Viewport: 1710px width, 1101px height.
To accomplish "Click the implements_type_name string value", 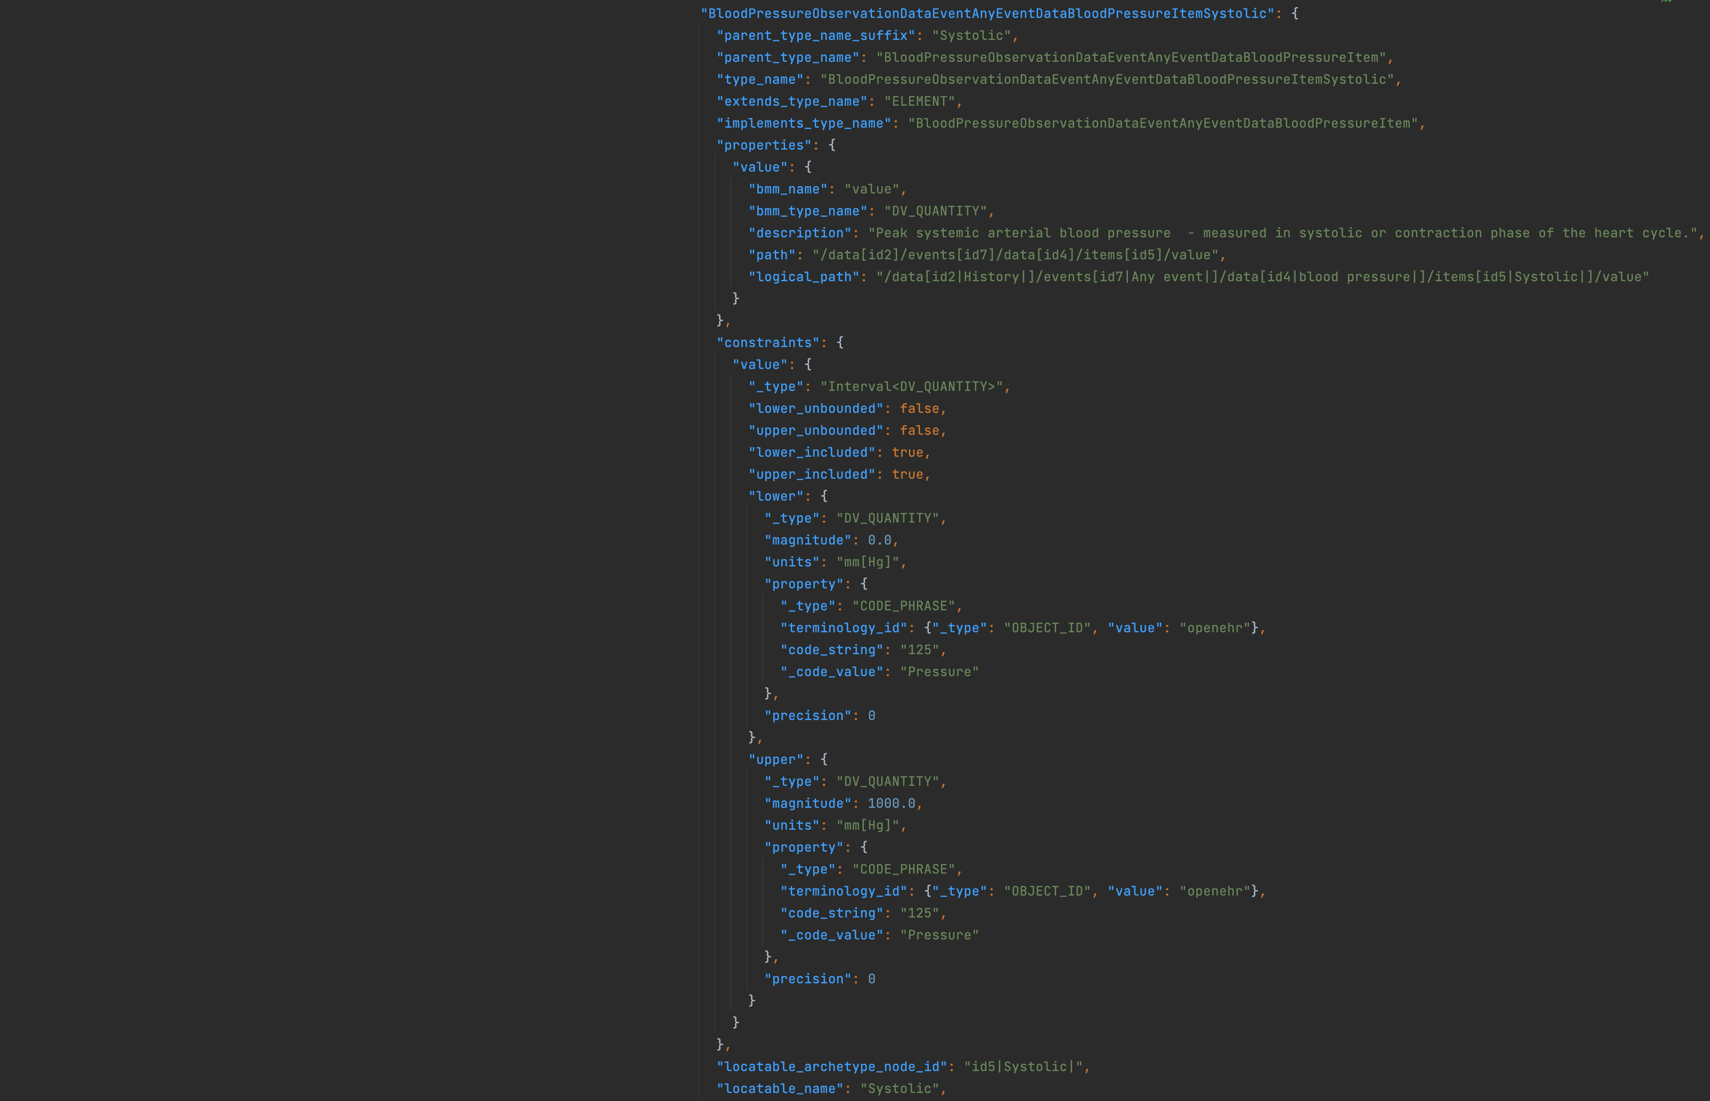I will point(1163,124).
